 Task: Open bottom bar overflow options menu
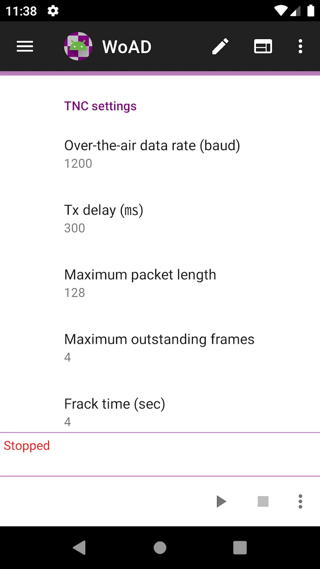[300, 501]
